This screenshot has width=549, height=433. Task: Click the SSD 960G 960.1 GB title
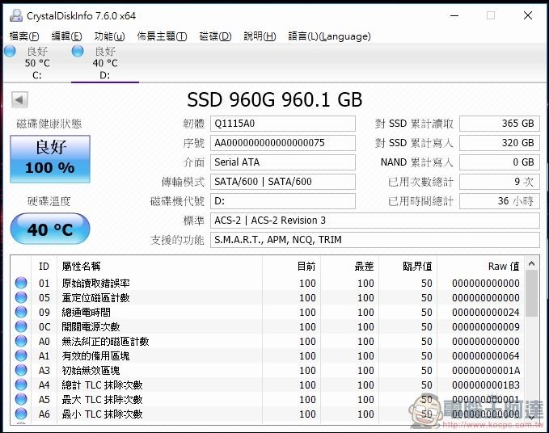[x=275, y=99]
